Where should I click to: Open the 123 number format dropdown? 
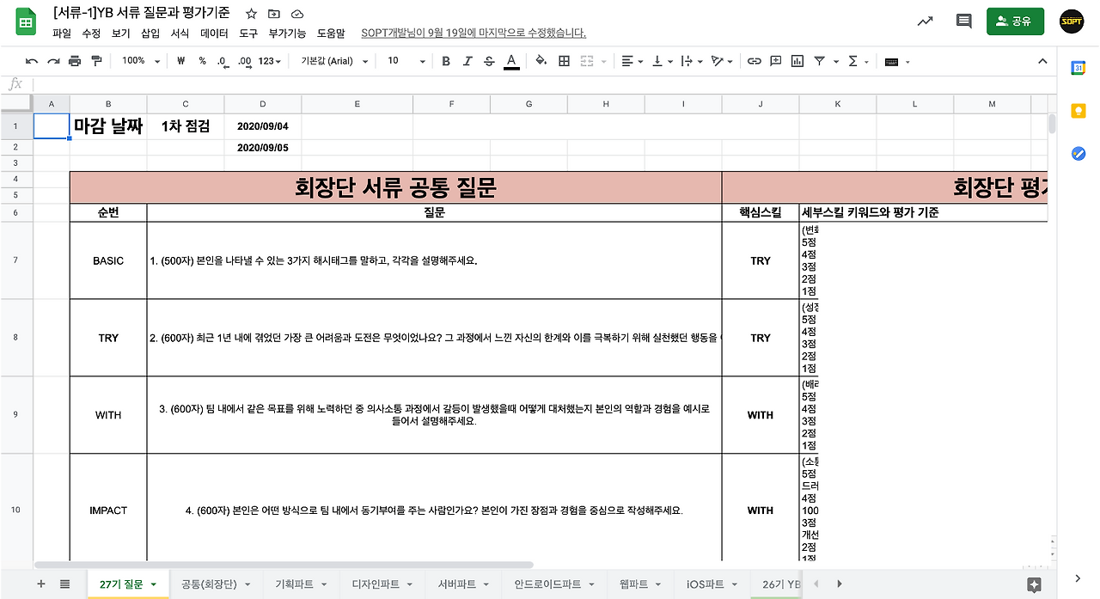272,61
